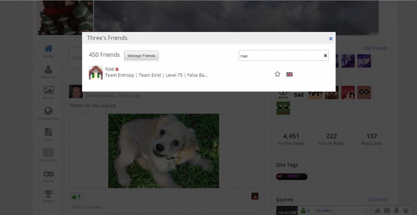The image size is (417, 215).
Task: Click the Manage Friends button
Action: tap(141, 56)
